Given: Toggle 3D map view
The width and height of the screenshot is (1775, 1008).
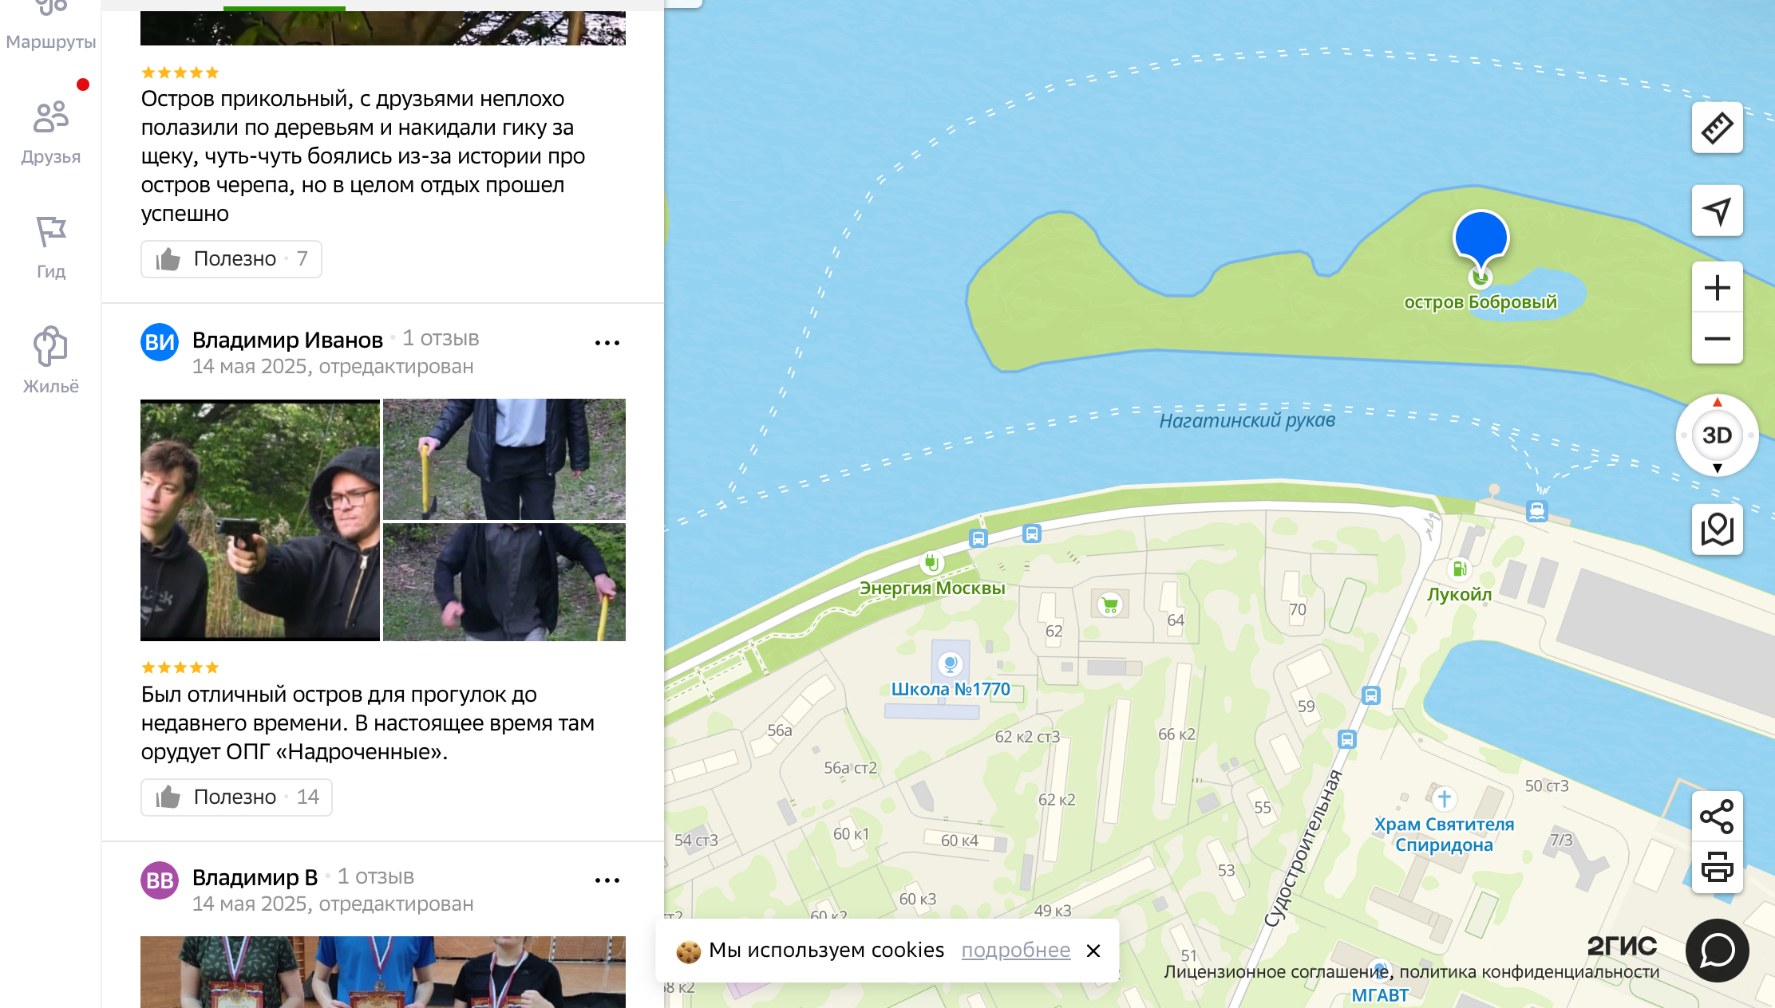Looking at the screenshot, I should click(x=1717, y=435).
